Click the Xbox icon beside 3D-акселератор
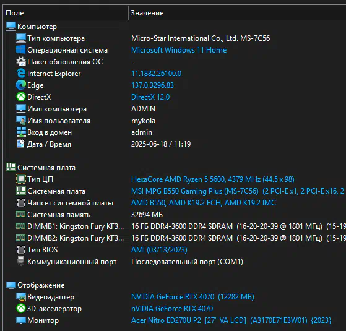Screen dimensions: 346x331 pyautogui.click(x=21, y=309)
